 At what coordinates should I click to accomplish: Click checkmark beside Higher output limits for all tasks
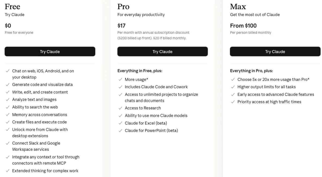click(233, 87)
